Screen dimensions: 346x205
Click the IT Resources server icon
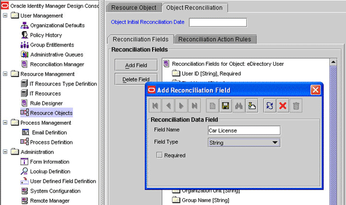(x=24, y=93)
